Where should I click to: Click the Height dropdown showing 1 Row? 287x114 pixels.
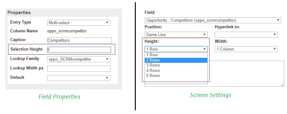pos(176,49)
